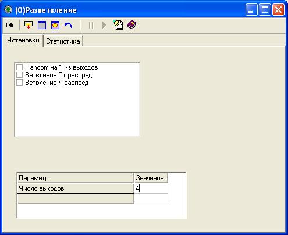
Task: Click the red down-arrow toolbar icon
Action: 29,25
